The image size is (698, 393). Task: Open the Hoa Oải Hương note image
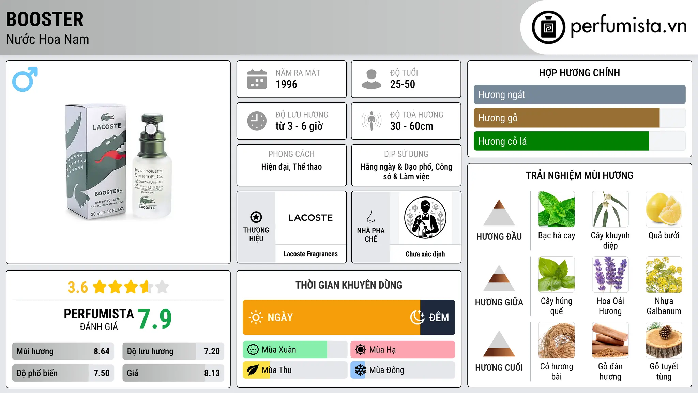point(610,275)
